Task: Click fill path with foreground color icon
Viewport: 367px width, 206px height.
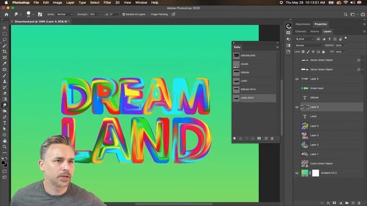Action: (x=235, y=138)
